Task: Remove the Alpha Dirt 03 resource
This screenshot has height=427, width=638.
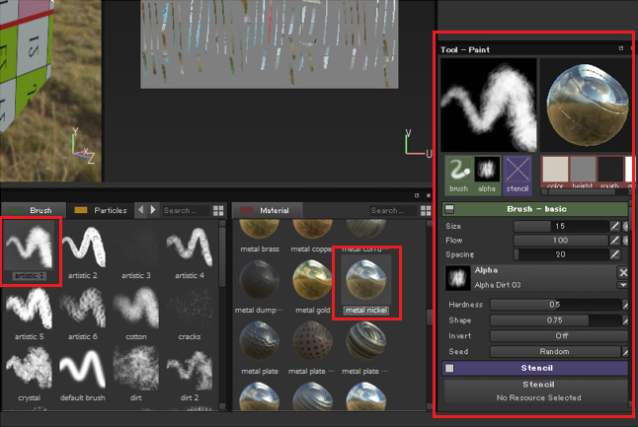Action: (623, 271)
